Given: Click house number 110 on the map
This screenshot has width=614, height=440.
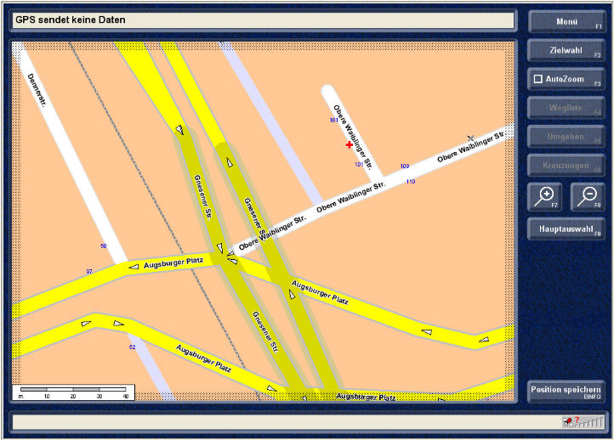Looking at the screenshot, I should tap(411, 182).
